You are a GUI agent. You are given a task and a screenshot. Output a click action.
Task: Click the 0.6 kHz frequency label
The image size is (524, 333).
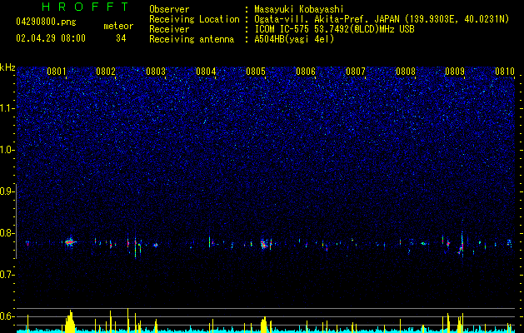pyautogui.click(x=7, y=316)
